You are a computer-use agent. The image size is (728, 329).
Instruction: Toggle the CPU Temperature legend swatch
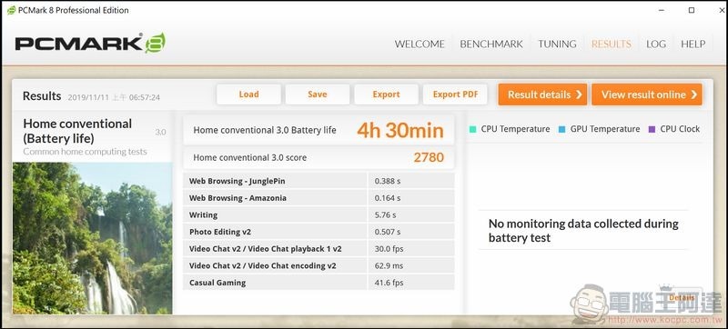pos(472,129)
